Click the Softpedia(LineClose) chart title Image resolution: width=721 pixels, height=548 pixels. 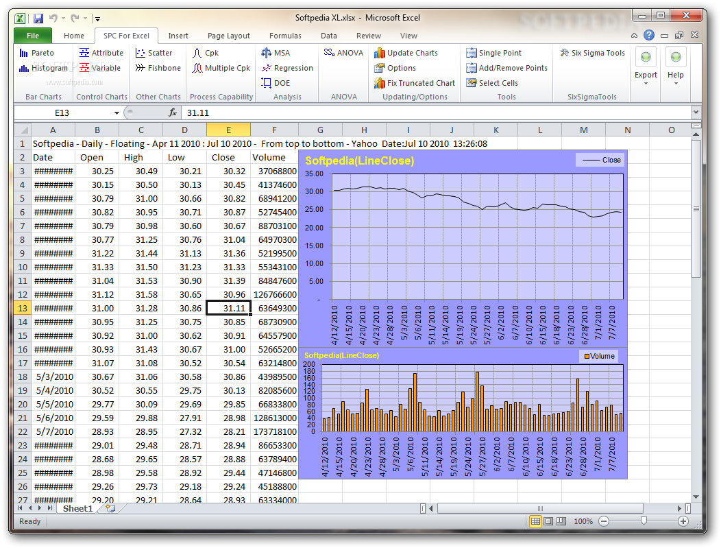click(360, 160)
